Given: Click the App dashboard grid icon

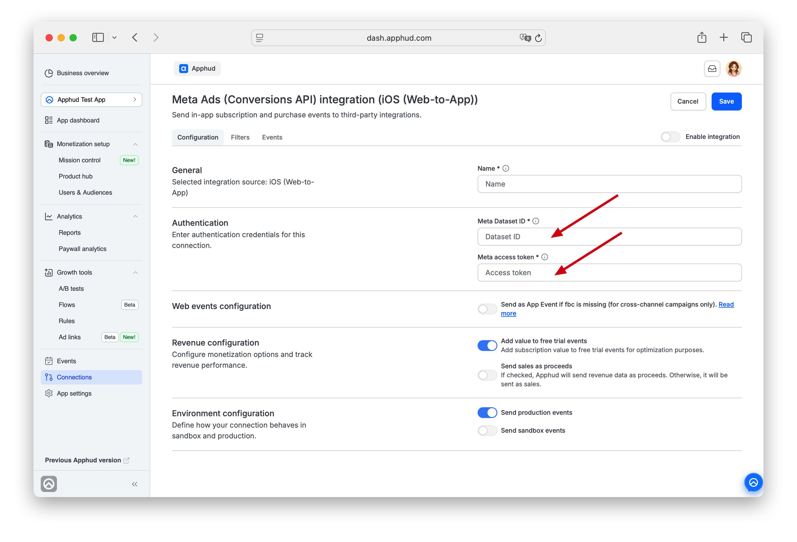Looking at the screenshot, I should click(x=49, y=120).
